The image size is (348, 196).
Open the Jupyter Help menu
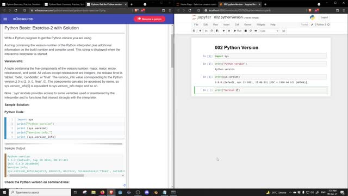point(273,24)
